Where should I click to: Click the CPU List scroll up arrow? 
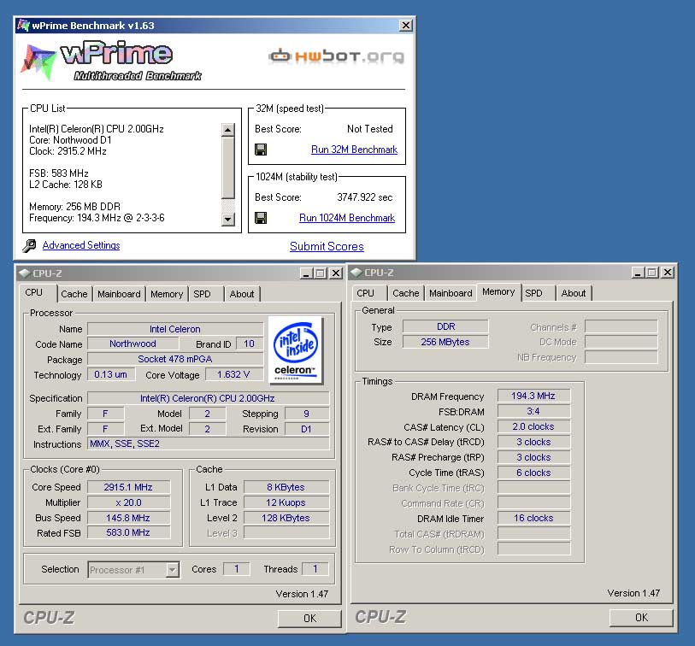point(228,130)
